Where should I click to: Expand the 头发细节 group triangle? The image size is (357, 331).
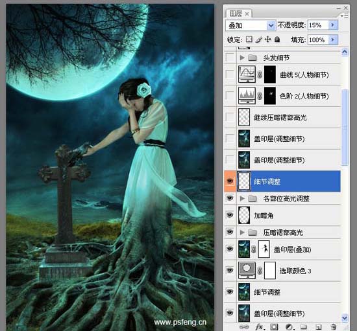click(242, 58)
